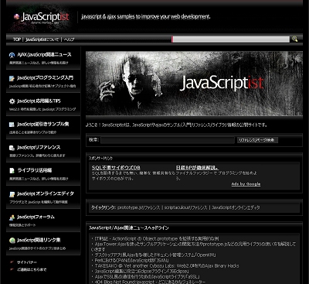This screenshot has height=284, width=309.
Task: Click the リファレンスページ検索 button
Action: [257, 140]
